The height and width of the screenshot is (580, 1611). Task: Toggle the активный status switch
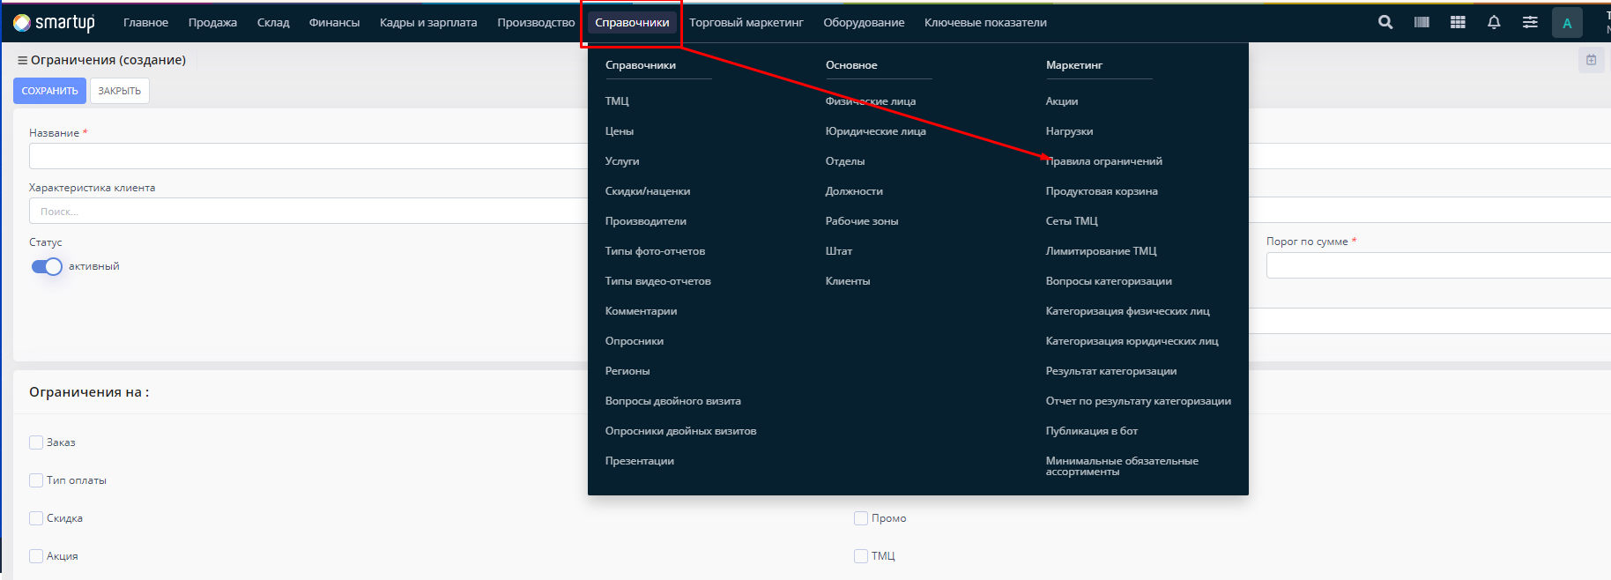pos(47,266)
